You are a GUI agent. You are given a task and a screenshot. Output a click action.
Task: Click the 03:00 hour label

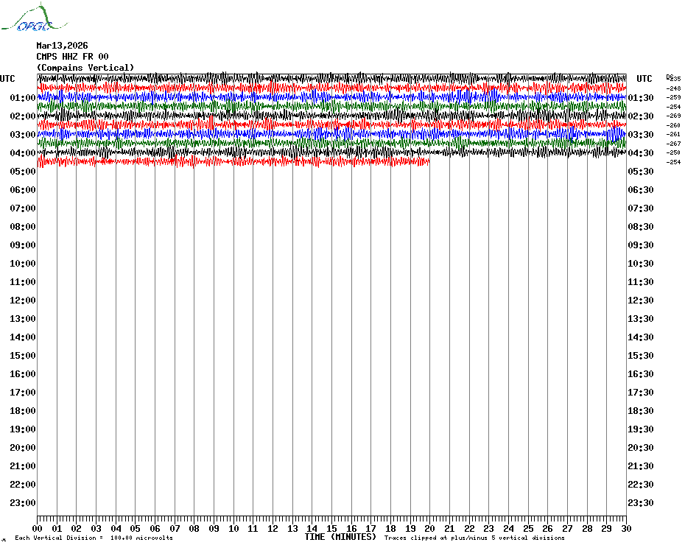[23, 134]
